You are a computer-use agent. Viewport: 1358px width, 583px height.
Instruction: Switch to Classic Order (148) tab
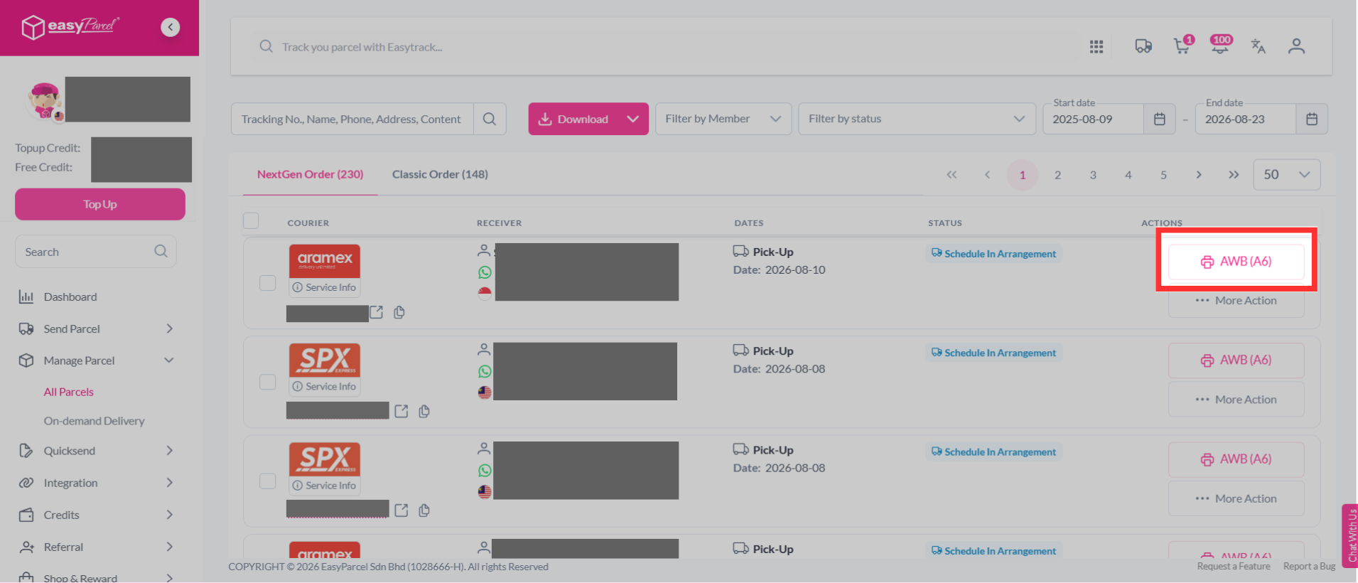coord(440,174)
